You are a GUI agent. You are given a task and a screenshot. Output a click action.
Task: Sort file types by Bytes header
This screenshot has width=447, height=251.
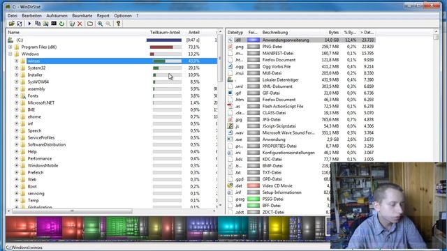[x=330, y=33]
